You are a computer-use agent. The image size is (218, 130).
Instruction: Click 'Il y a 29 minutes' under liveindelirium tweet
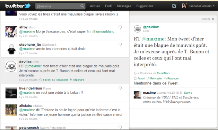pos(28,97)
